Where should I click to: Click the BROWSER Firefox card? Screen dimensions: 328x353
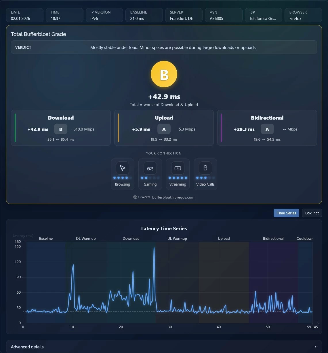point(303,15)
